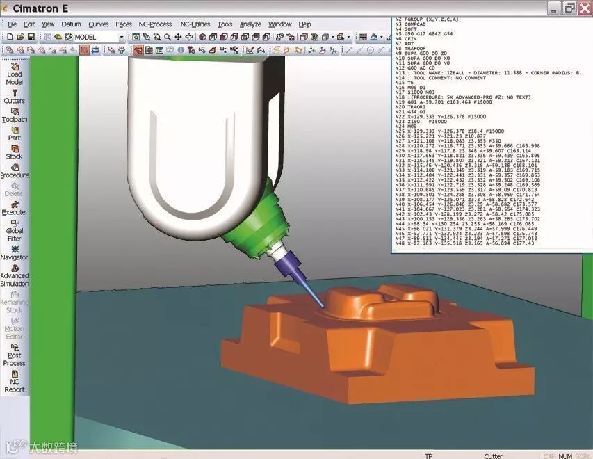The height and width of the screenshot is (459, 593).
Task: Select the magnifier zoom tool
Action: [x=167, y=37]
